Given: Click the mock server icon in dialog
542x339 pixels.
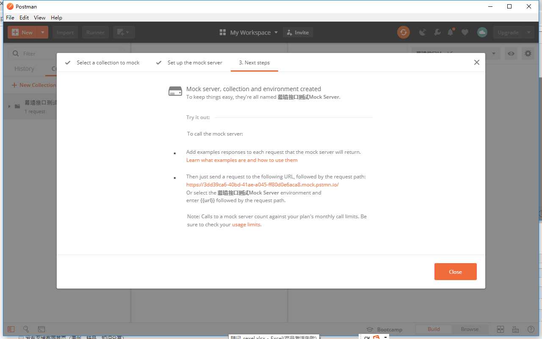Looking at the screenshot, I should click(x=175, y=91).
